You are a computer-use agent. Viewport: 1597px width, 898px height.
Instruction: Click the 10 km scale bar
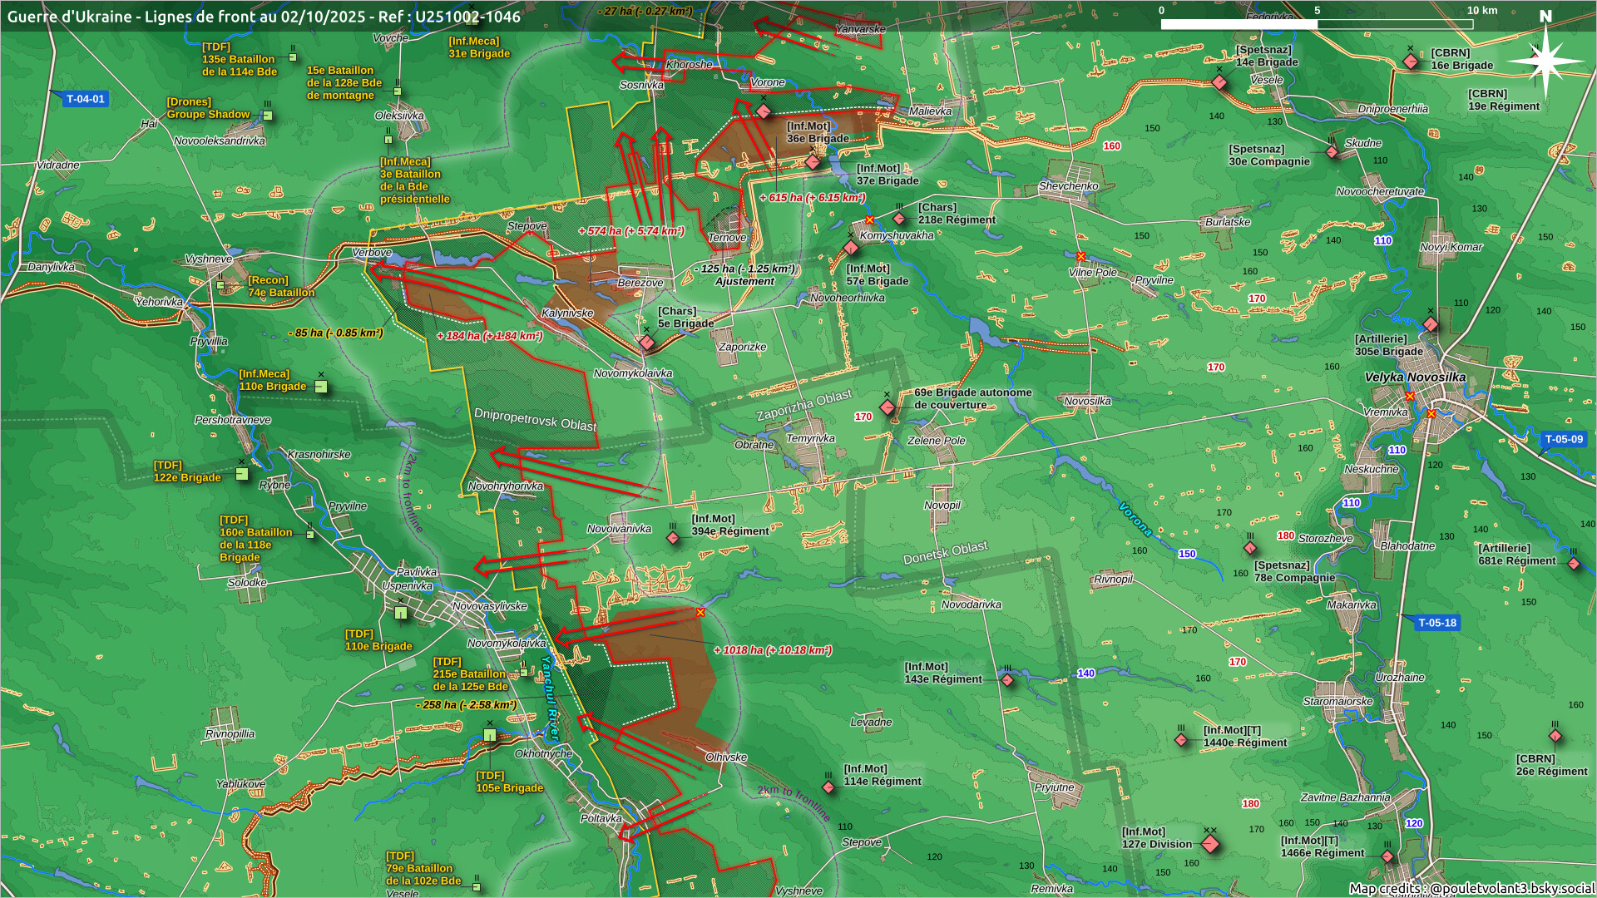1317,23
